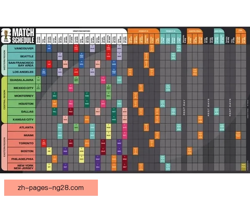Select the QUARTER-FINALS header

tap(195, 31)
